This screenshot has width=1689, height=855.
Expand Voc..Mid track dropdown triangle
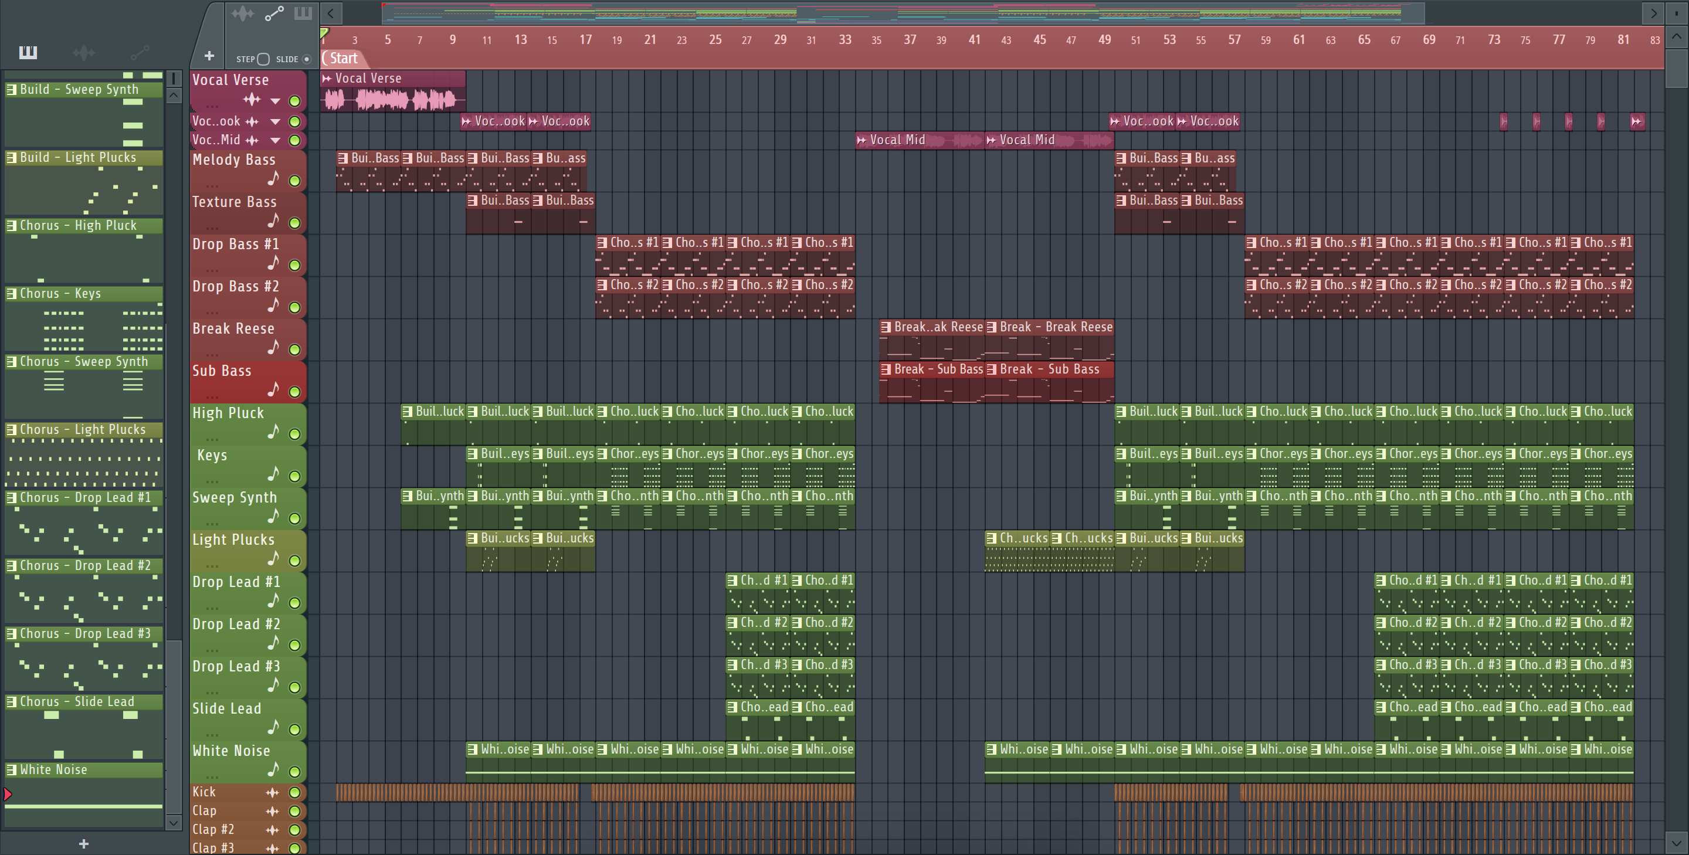point(276,140)
